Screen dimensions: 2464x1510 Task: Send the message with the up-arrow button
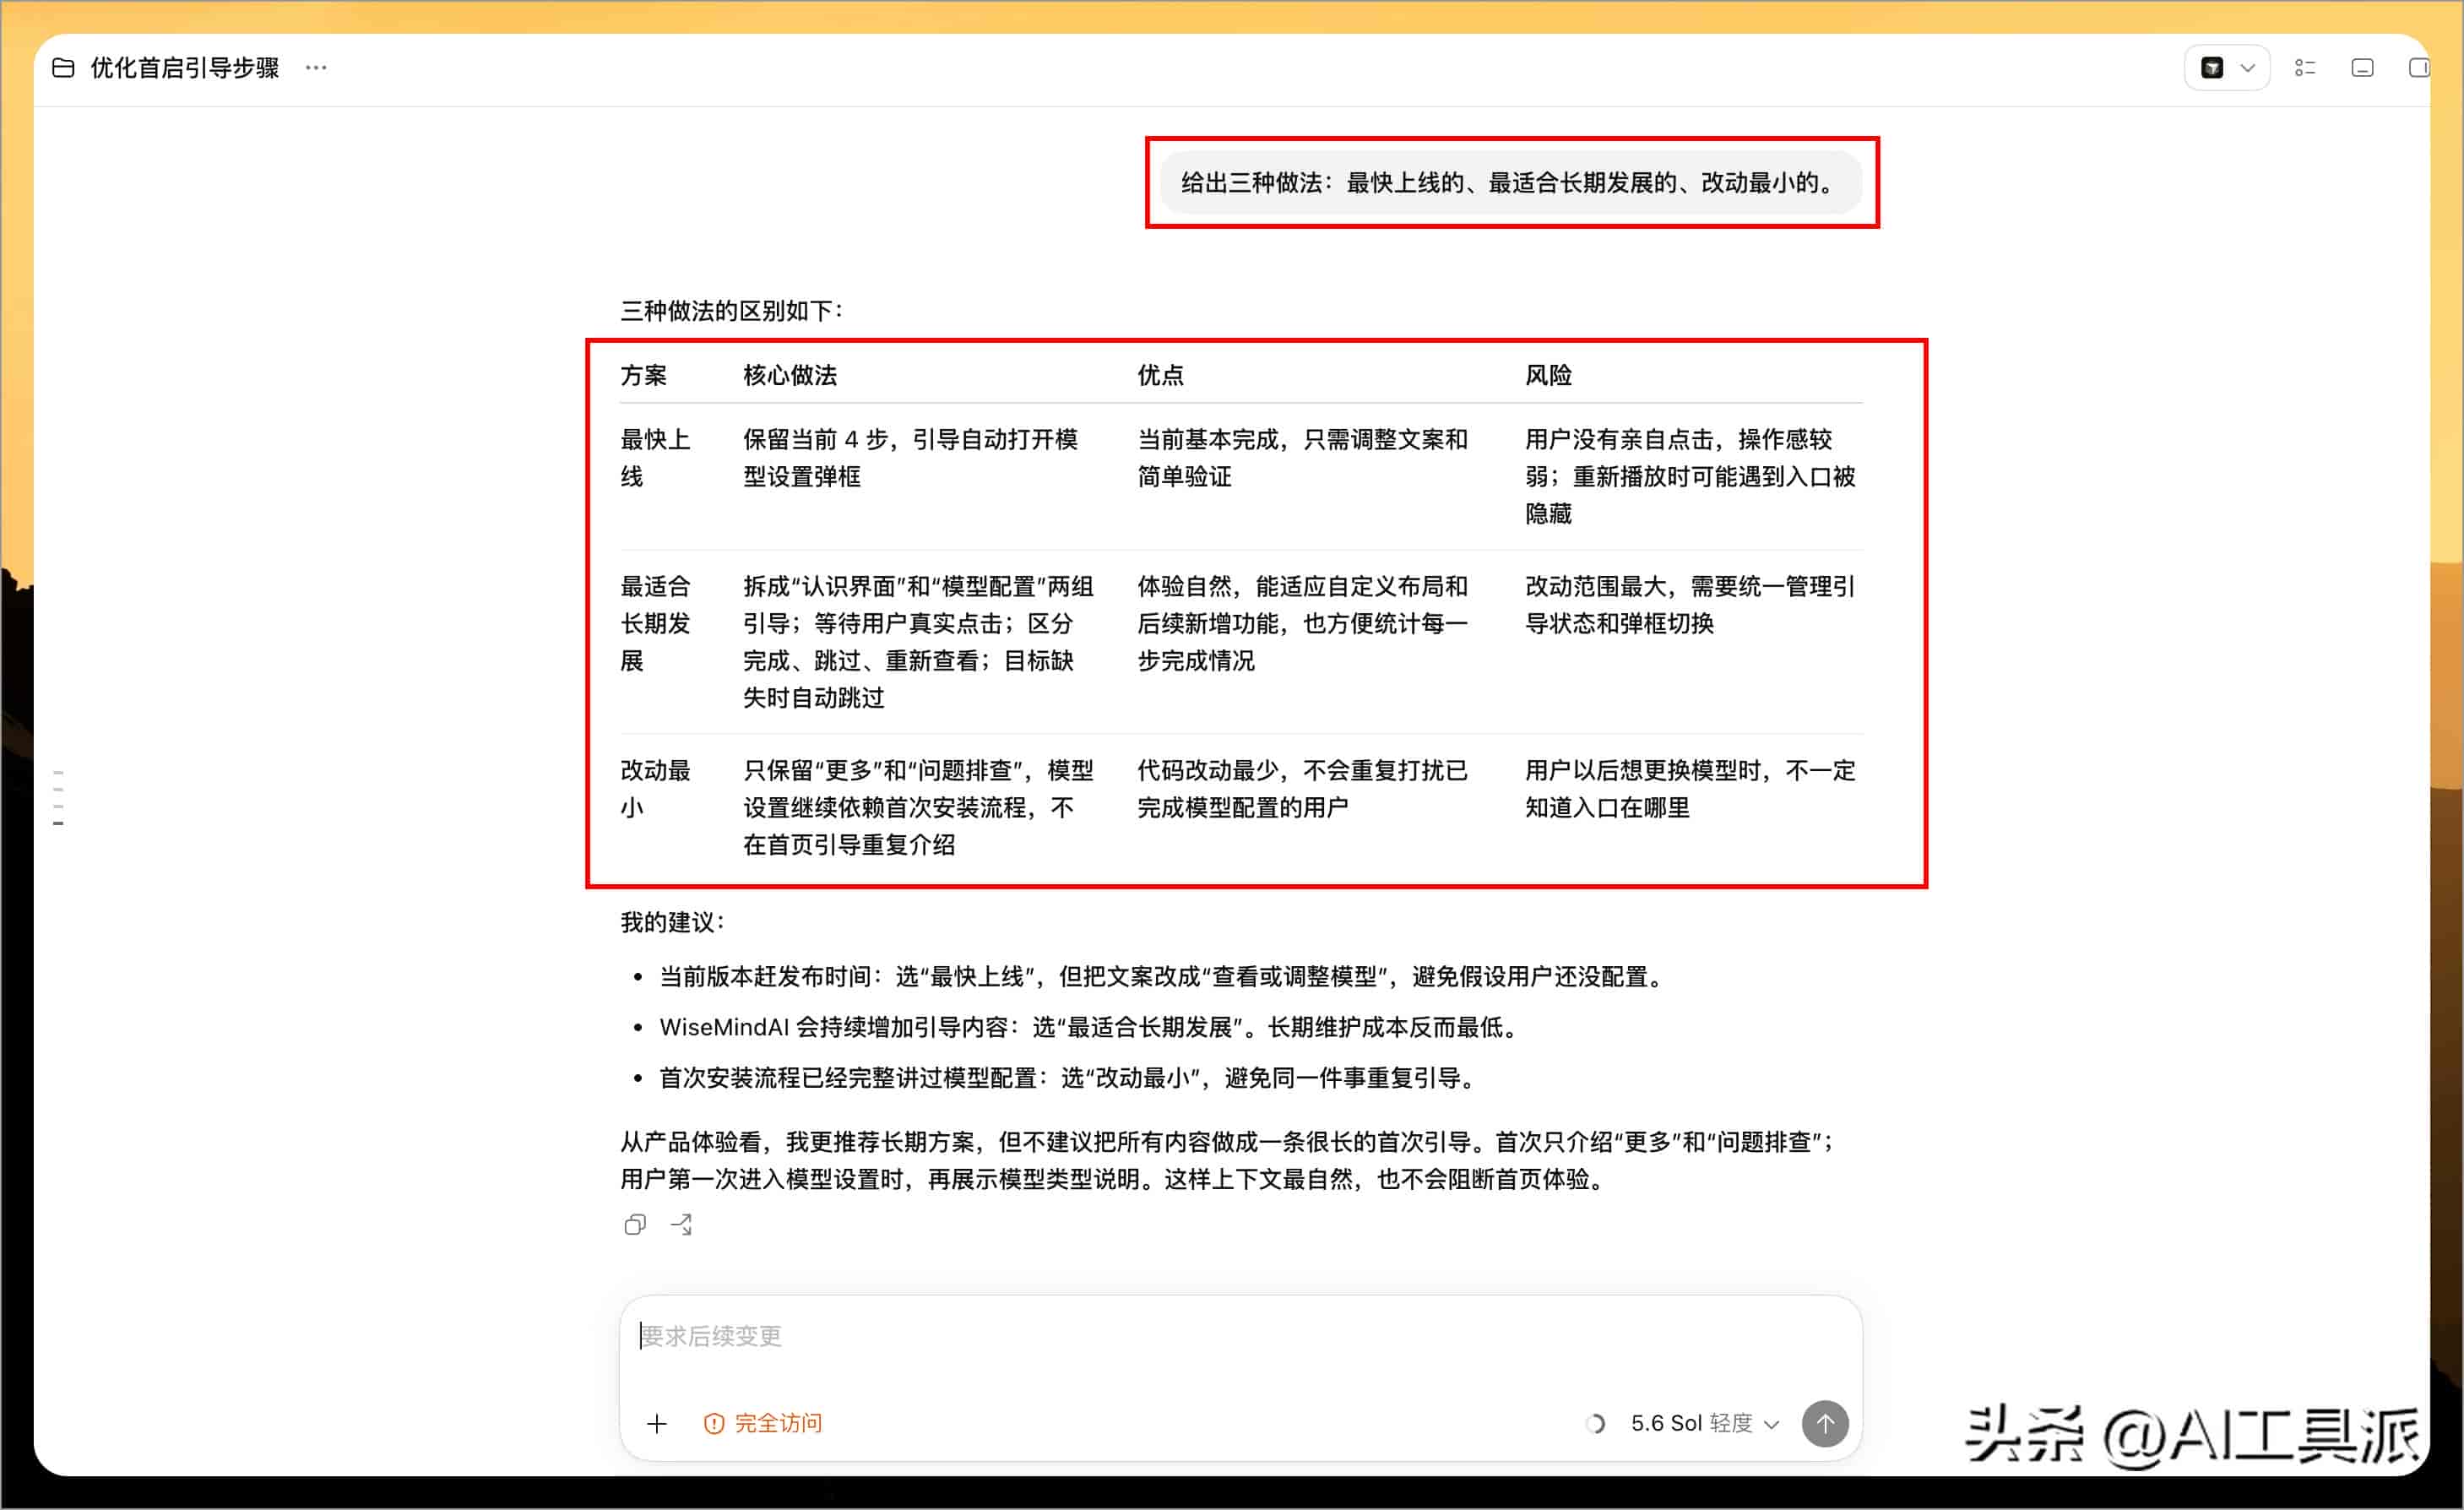(x=1825, y=1423)
